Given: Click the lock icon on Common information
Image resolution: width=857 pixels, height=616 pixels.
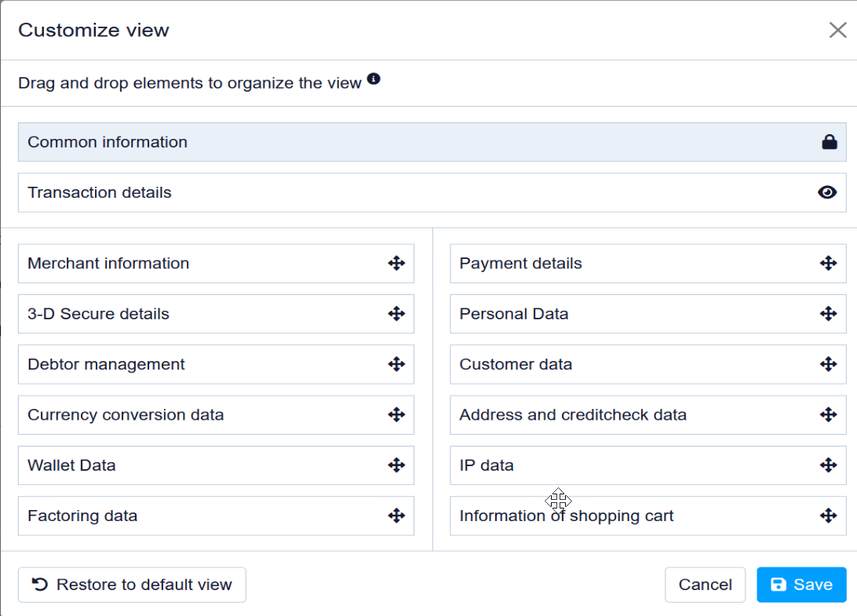Looking at the screenshot, I should tap(829, 142).
